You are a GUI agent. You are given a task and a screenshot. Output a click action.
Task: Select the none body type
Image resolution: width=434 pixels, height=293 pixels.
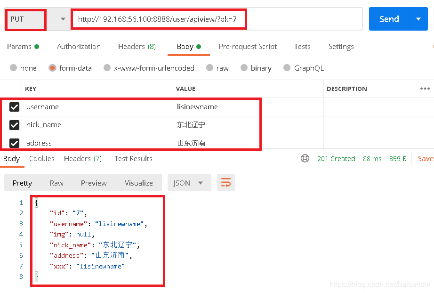click(x=23, y=68)
